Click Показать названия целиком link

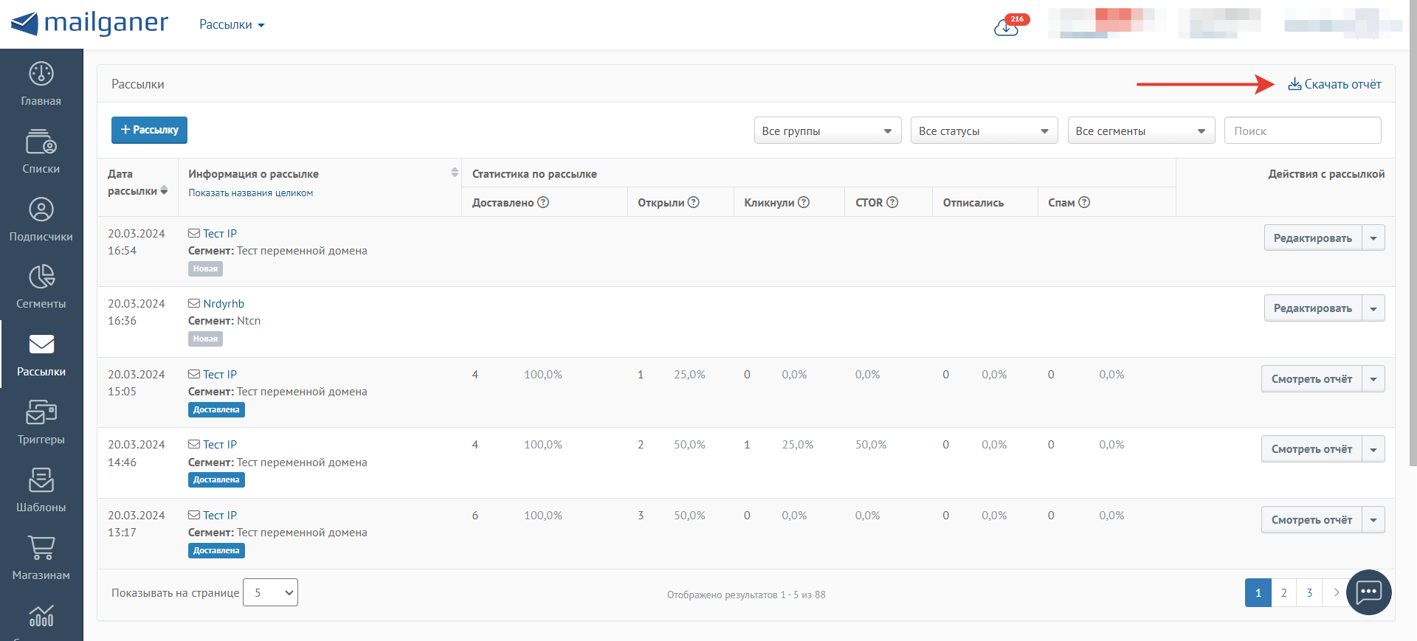[x=250, y=193]
